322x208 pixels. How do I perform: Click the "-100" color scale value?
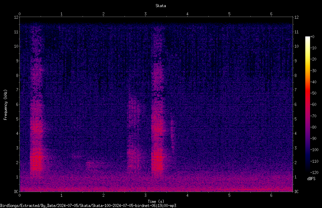coord(314,150)
